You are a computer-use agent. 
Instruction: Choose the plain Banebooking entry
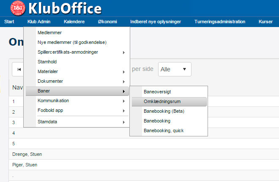[x=169, y=121]
